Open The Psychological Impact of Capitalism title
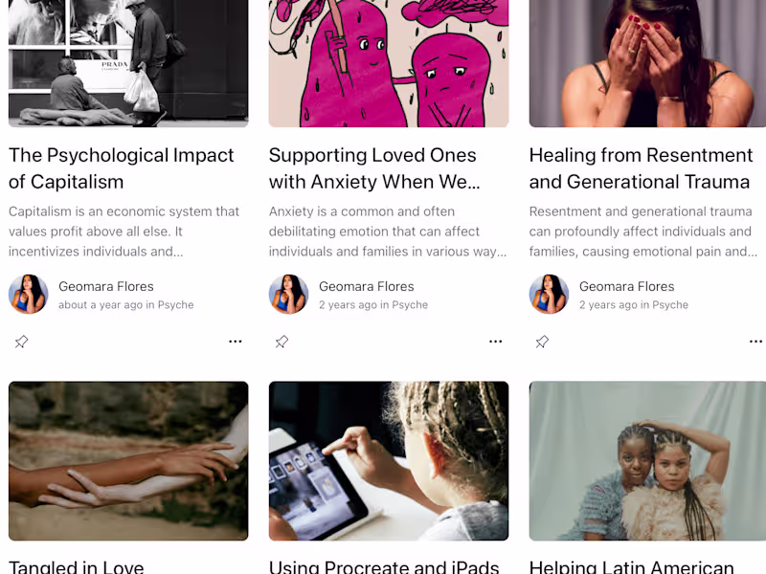 click(122, 168)
